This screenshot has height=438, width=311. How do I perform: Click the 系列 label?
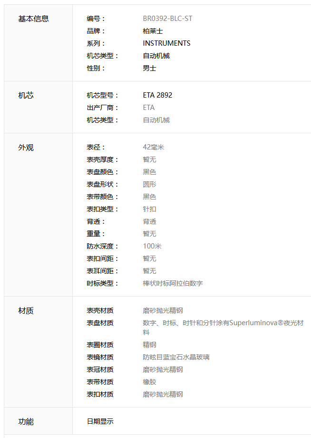pos(96,43)
